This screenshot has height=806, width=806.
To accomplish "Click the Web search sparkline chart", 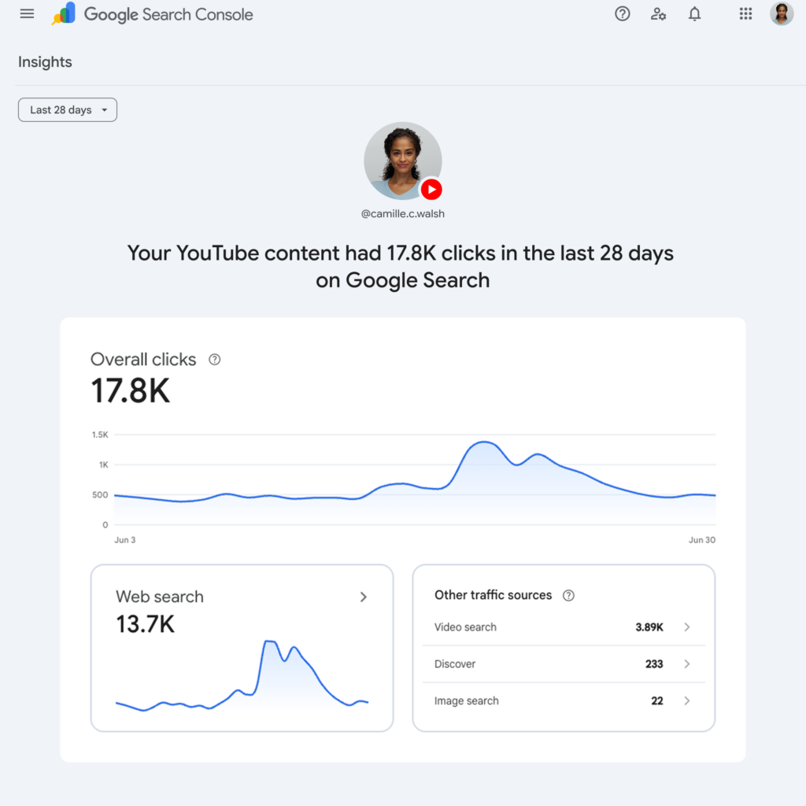I will click(242, 675).
